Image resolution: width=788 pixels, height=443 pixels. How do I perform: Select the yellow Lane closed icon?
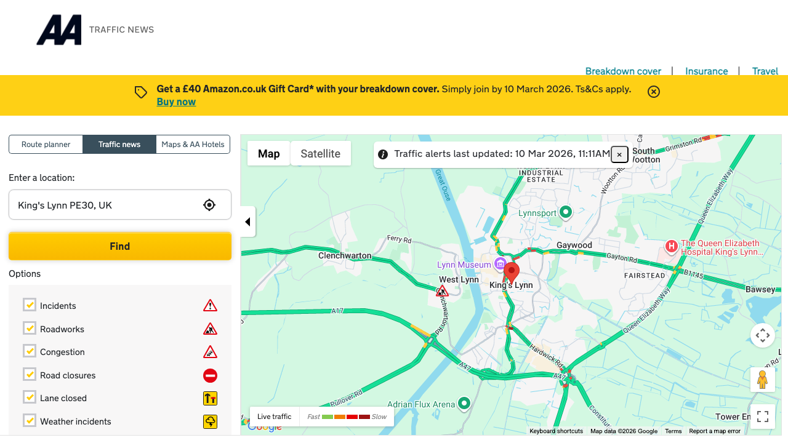click(x=210, y=398)
